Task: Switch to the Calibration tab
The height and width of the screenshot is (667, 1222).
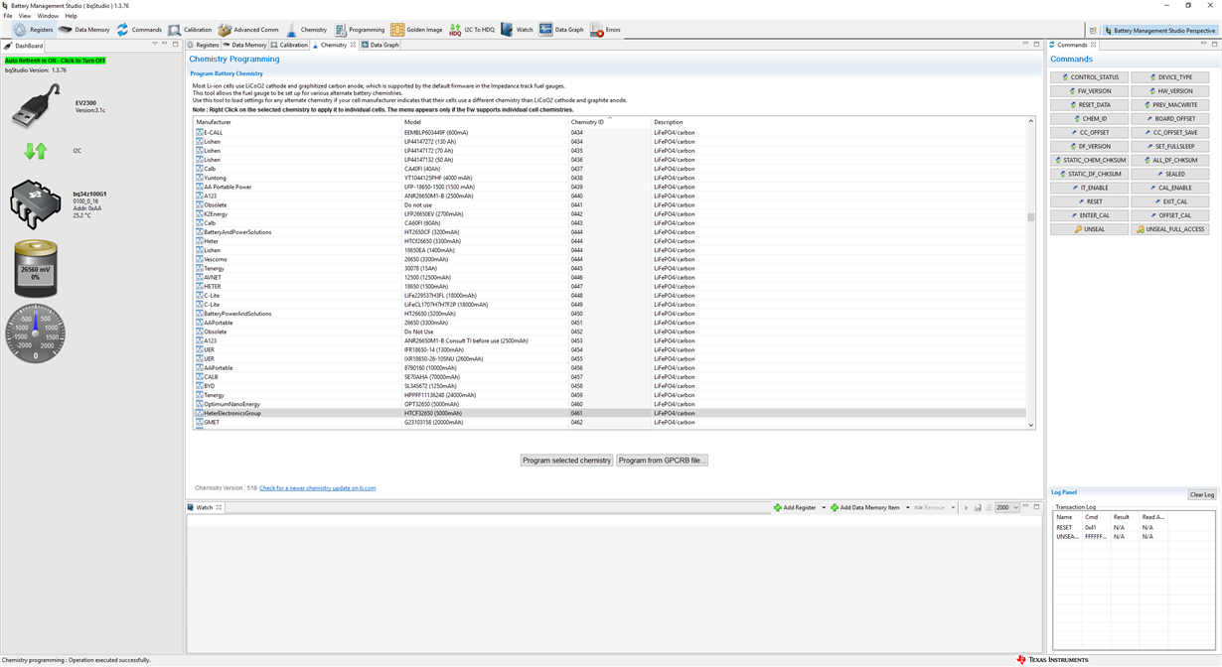Action: pyautogui.click(x=289, y=45)
